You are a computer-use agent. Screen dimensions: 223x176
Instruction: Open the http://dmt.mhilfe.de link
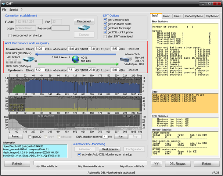[47, 166]
